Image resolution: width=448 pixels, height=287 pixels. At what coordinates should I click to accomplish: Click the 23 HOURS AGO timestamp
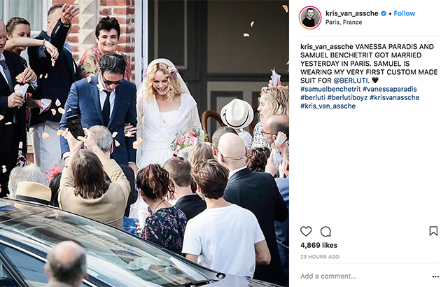[x=319, y=257]
